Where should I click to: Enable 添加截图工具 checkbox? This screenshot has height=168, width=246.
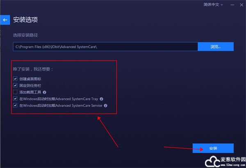(15, 92)
